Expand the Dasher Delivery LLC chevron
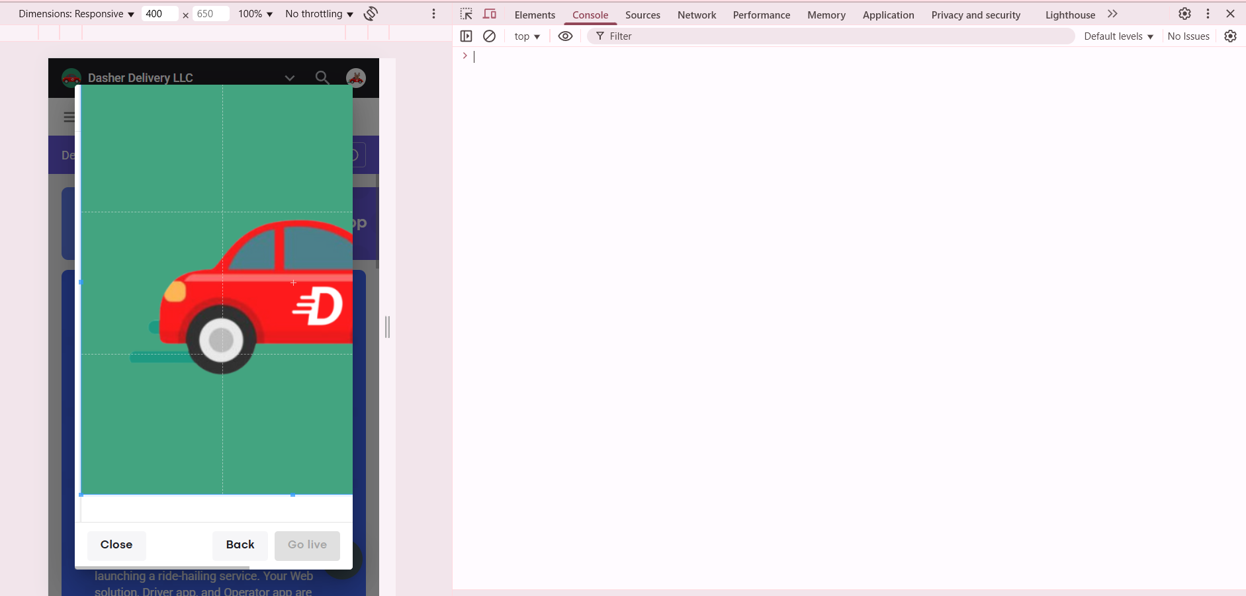Screen dimensions: 1246x596 pyautogui.click(x=290, y=78)
